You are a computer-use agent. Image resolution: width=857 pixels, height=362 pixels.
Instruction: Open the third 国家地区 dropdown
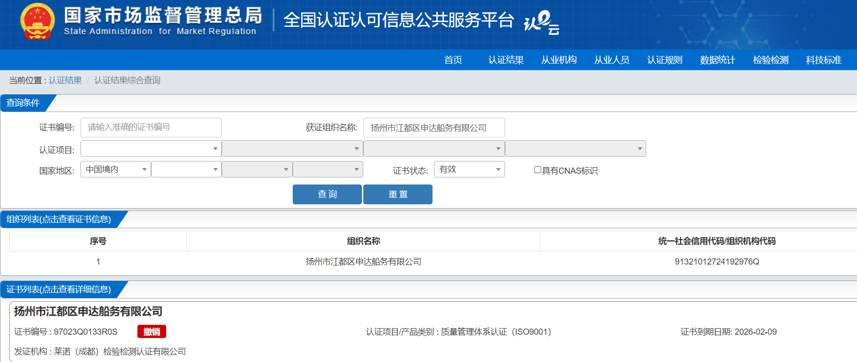click(257, 169)
